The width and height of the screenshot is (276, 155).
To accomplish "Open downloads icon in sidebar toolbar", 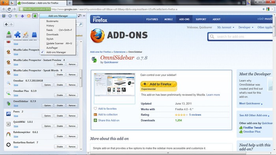I will 16,16.
